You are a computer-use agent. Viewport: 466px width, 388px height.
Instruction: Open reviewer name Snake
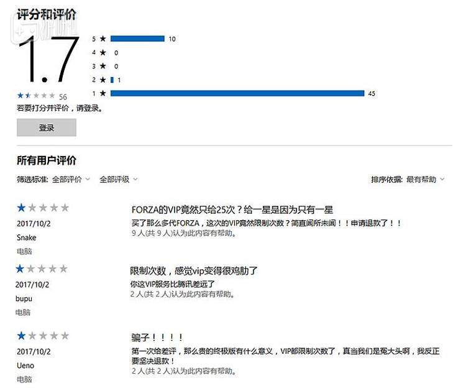point(27,238)
